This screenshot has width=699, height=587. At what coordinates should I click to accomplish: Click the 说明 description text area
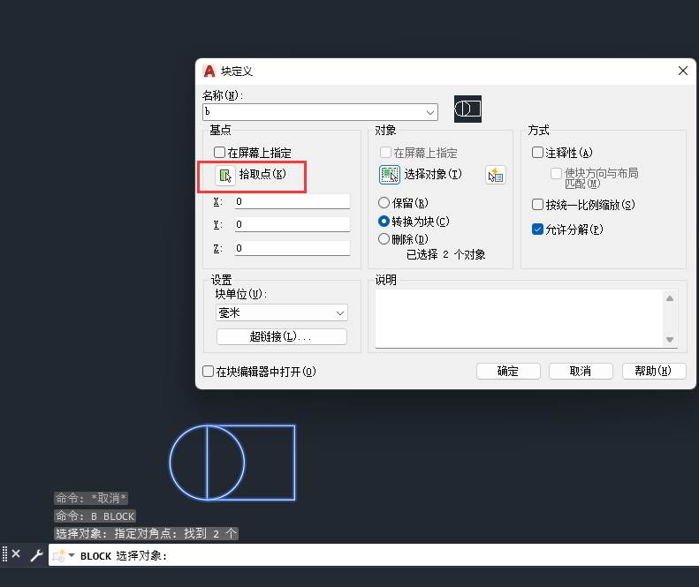point(519,319)
